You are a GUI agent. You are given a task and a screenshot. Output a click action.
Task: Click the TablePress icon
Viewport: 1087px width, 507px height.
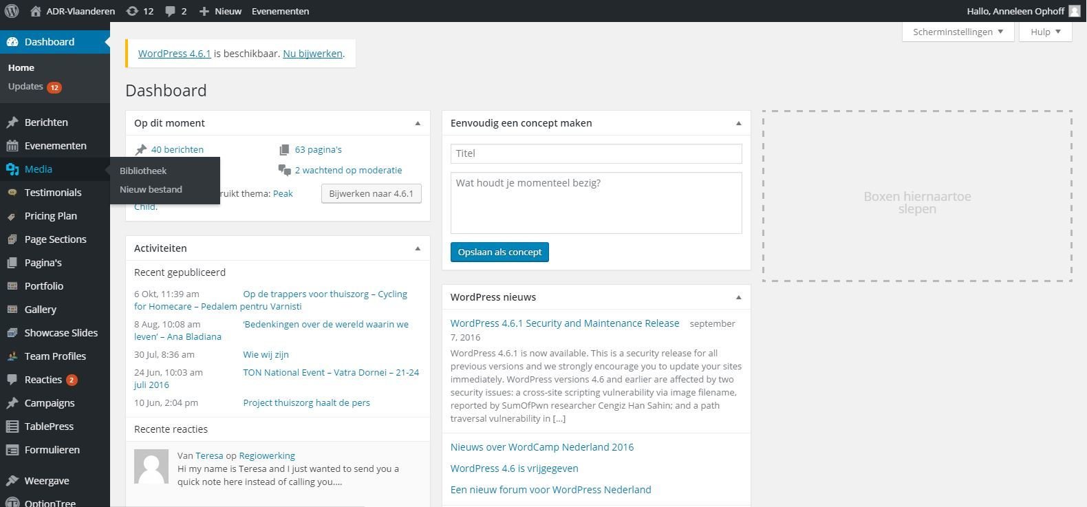click(12, 427)
